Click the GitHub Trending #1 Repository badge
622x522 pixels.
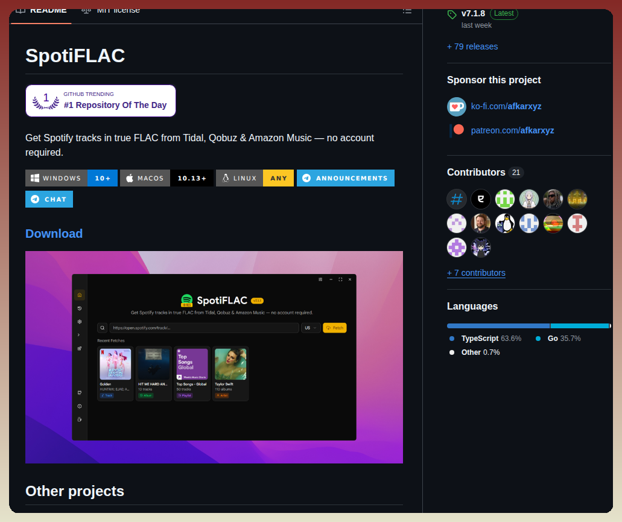point(101,101)
